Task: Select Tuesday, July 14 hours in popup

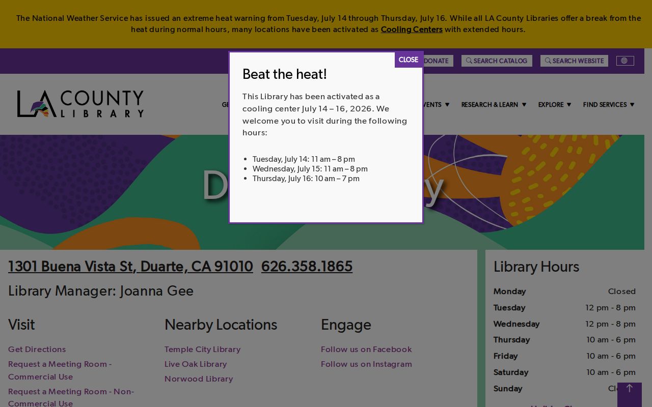Action: click(x=304, y=159)
